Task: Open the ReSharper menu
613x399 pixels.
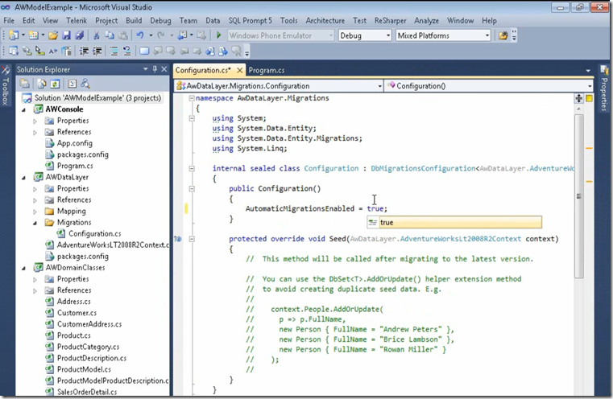Action: pyautogui.click(x=390, y=21)
